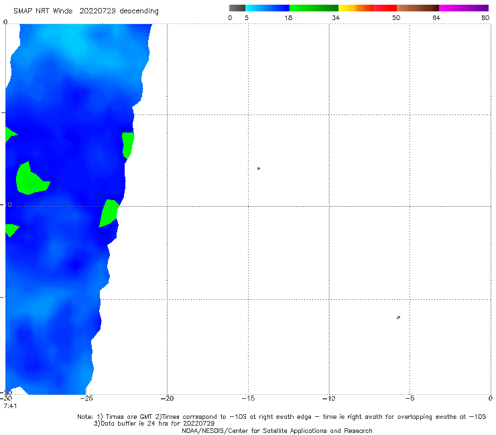Click the latitude label -10 on the left axis

tap(6, 205)
